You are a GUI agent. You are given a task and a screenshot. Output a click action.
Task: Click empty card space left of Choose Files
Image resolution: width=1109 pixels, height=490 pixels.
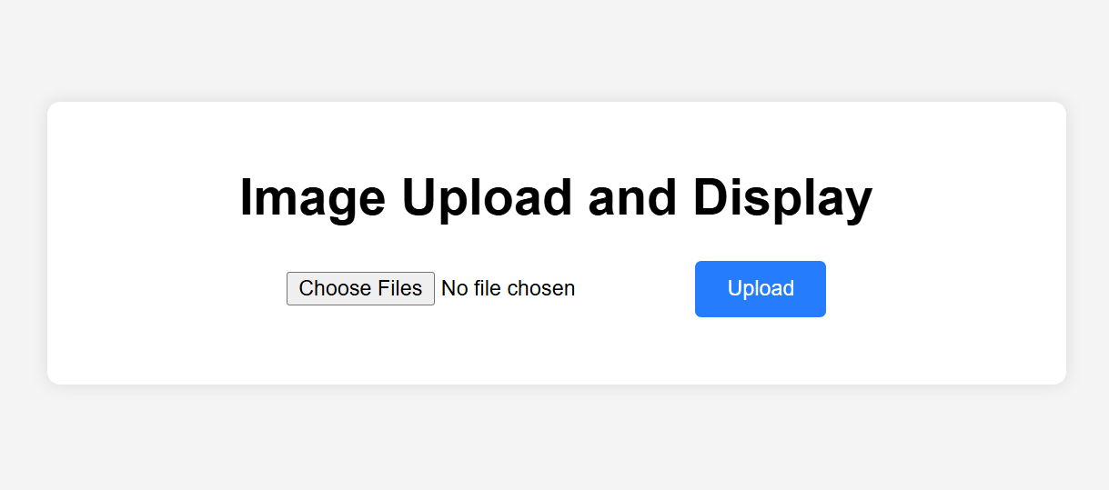pos(168,289)
